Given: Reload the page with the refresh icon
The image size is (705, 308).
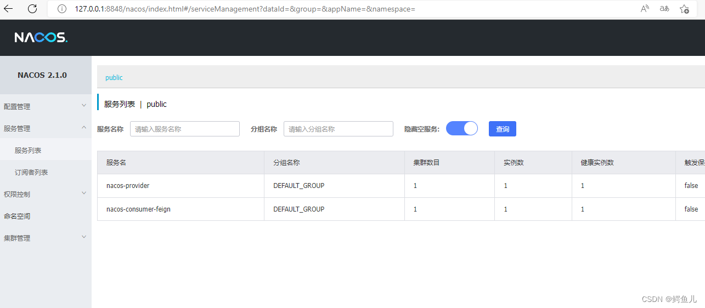Looking at the screenshot, I should point(32,9).
